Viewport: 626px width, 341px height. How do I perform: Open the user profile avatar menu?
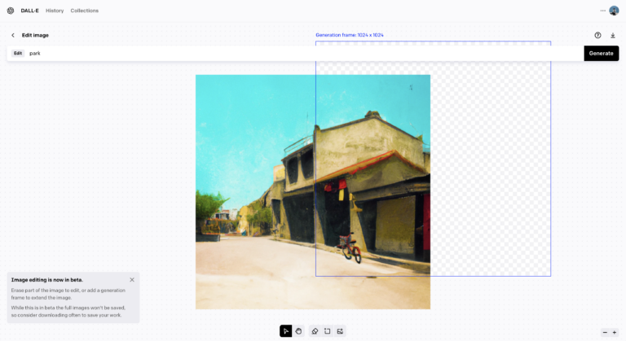pos(614,11)
